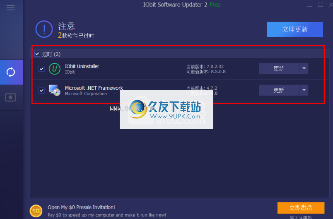This screenshot has height=219, width=333.
Task: Click 更新 button for IObit Uninstaller
Action: coord(279,68)
